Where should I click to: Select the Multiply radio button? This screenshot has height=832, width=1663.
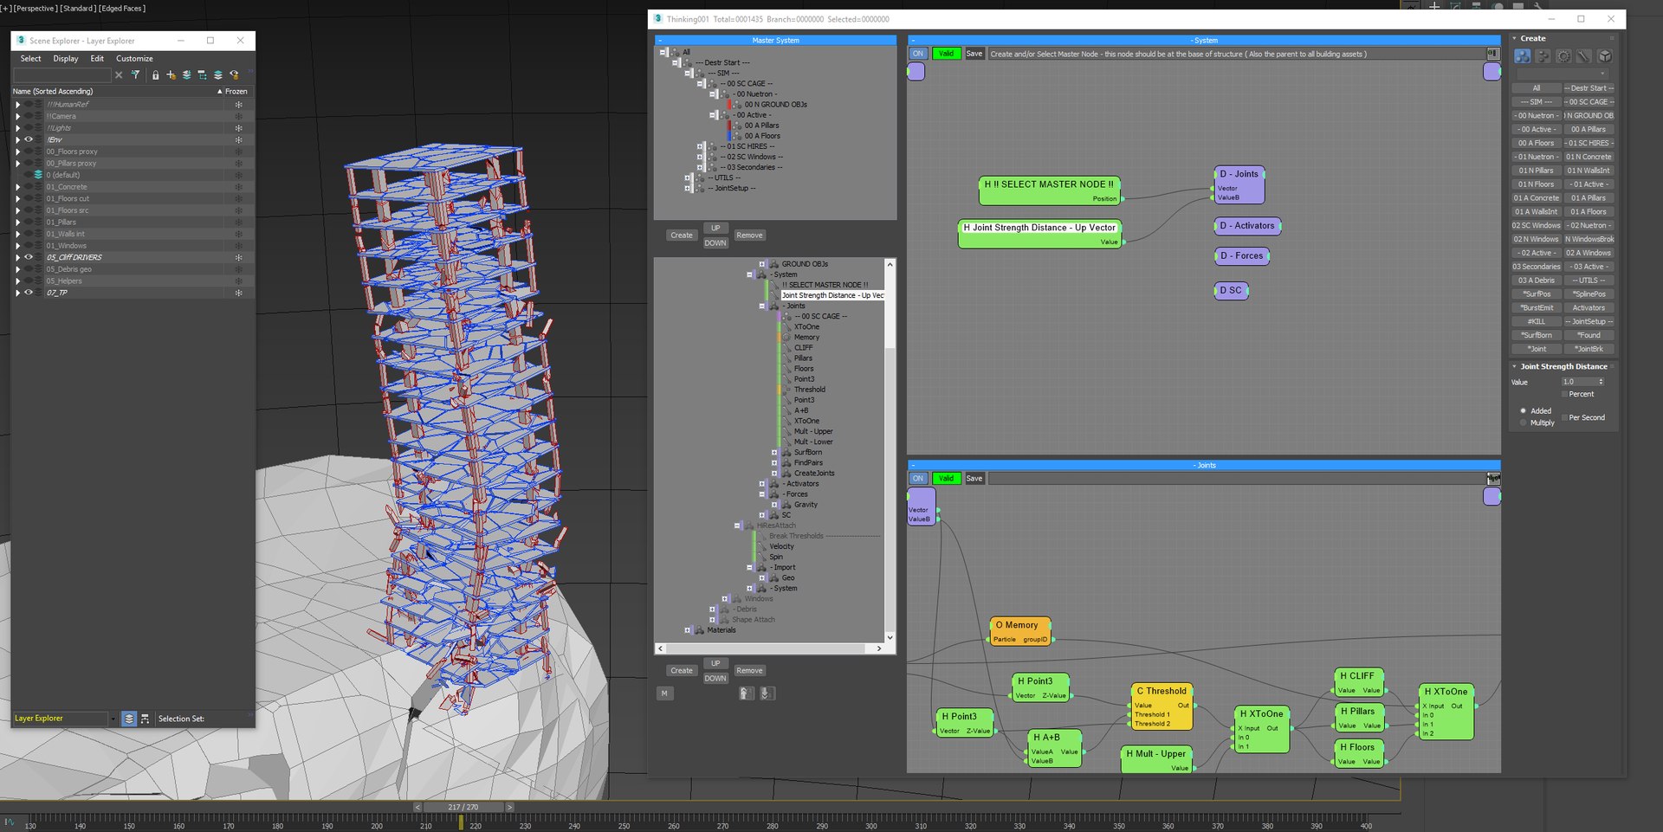coord(1524,422)
